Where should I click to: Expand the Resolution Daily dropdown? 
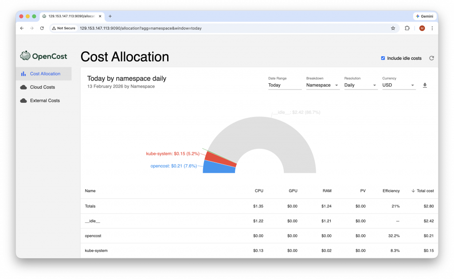coord(361,85)
